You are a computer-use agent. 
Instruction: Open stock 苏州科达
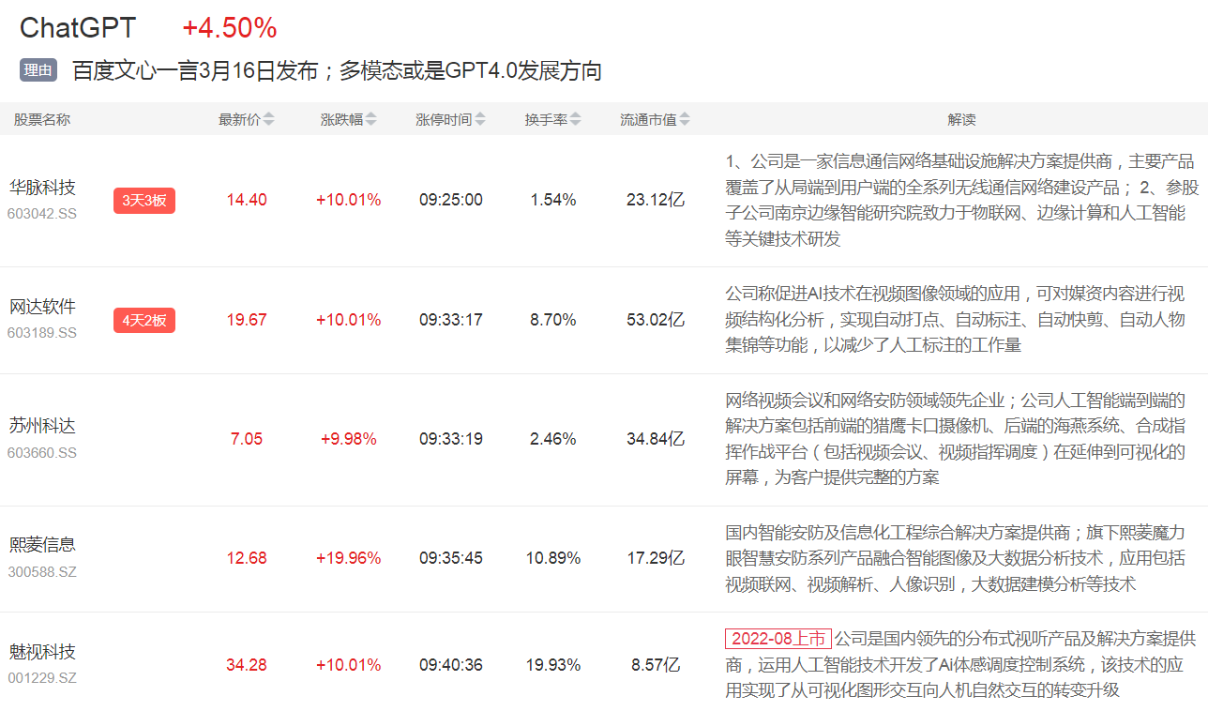pyautogui.click(x=42, y=426)
